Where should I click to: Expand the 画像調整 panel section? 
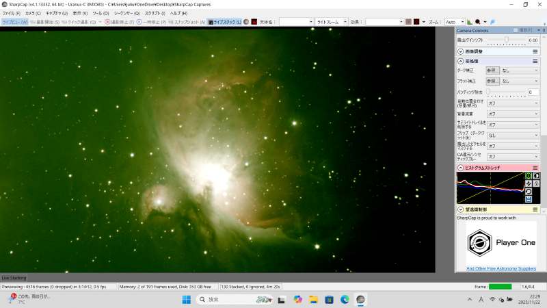pyautogui.click(x=460, y=51)
